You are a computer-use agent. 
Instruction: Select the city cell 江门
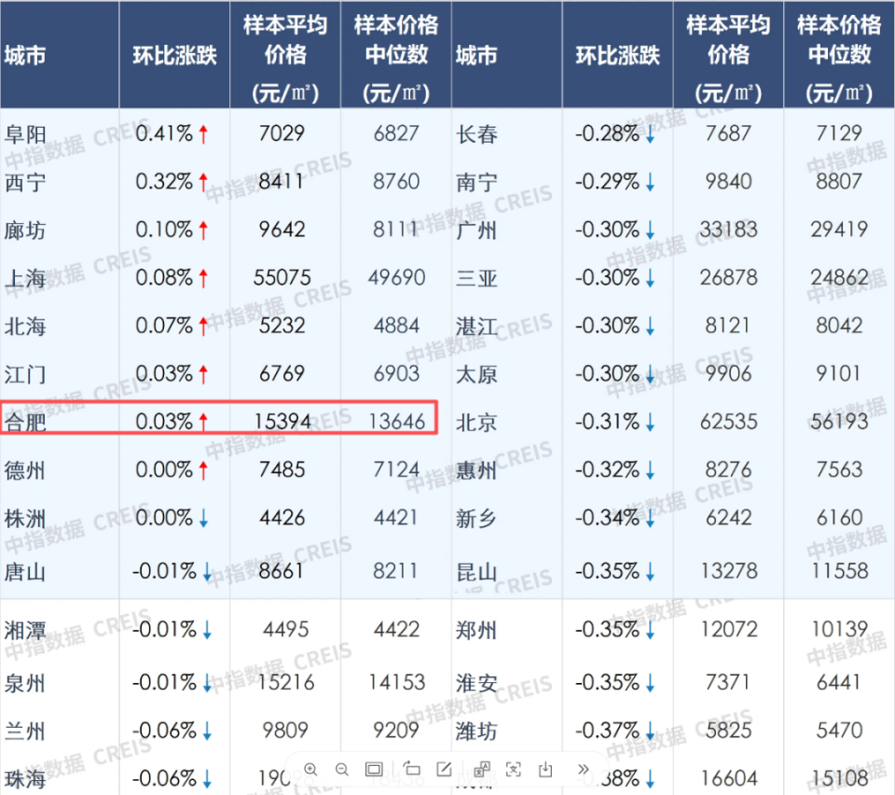25,375
